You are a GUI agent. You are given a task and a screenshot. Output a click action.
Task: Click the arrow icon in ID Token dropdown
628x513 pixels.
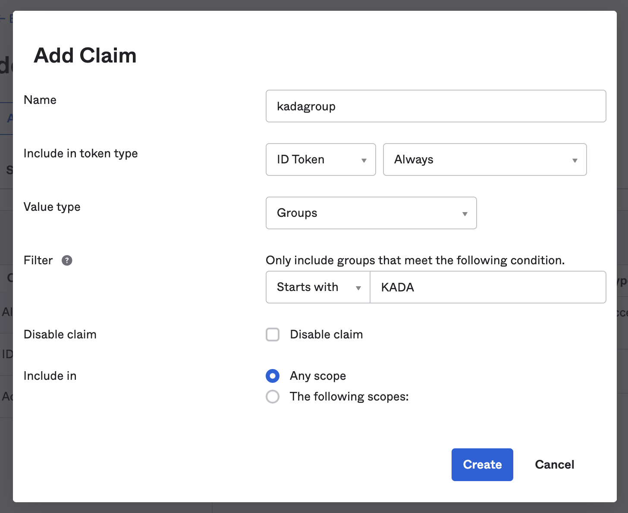(x=364, y=160)
